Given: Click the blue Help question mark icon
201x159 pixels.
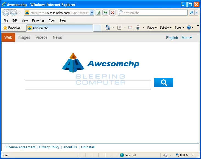Looking at the screenshot, I should coord(189,28).
